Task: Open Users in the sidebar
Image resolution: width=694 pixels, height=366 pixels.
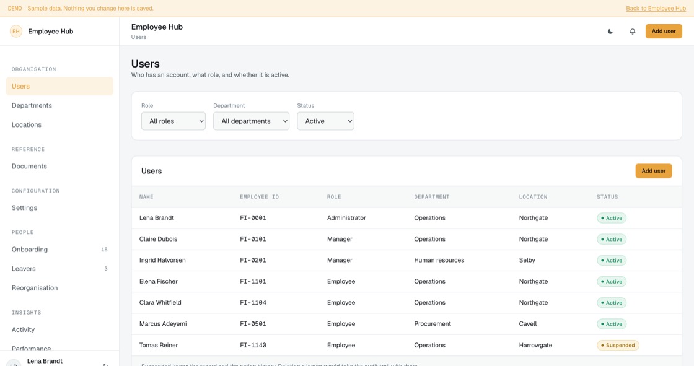Action: click(x=59, y=86)
